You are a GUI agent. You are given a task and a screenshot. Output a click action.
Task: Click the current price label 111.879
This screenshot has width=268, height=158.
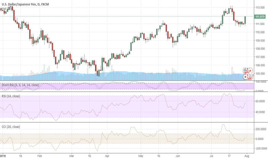[260, 17]
